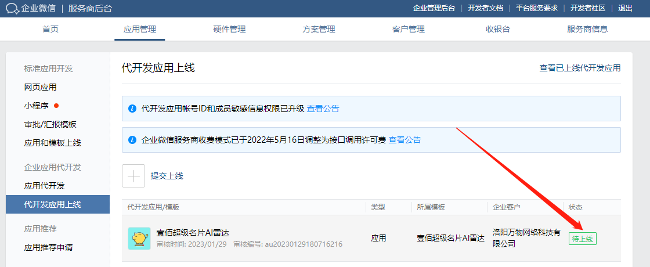Click the 企业微信 logo icon
The height and width of the screenshot is (267, 650).
coord(12,8)
